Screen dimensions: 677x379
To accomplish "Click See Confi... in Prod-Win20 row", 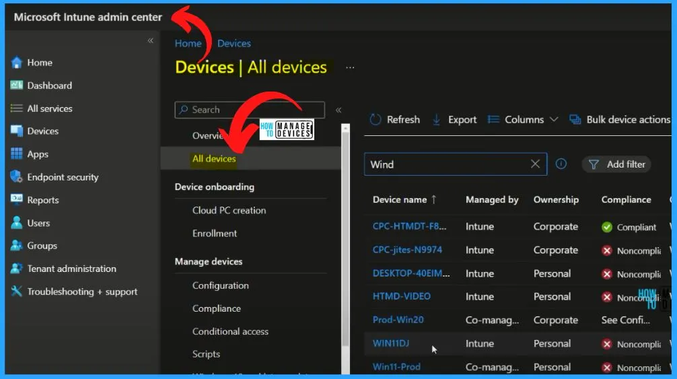I will (626, 320).
